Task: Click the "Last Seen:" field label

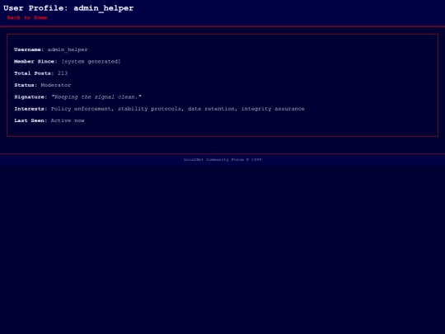Action: 30,120
